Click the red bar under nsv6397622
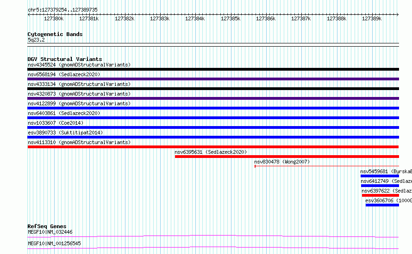The height and width of the screenshot is (254, 412). tap(381, 195)
